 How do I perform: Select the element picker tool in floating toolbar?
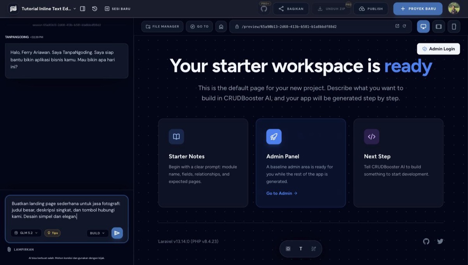[x=288, y=249]
